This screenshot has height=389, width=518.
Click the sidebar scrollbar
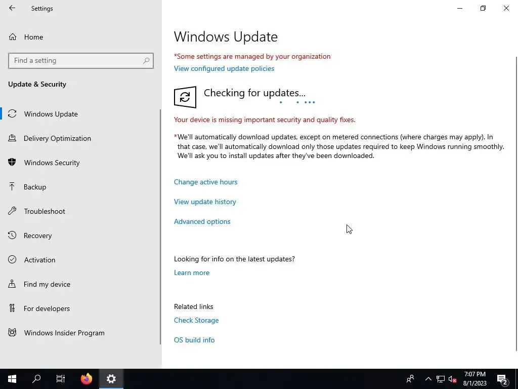click(160, 226)
